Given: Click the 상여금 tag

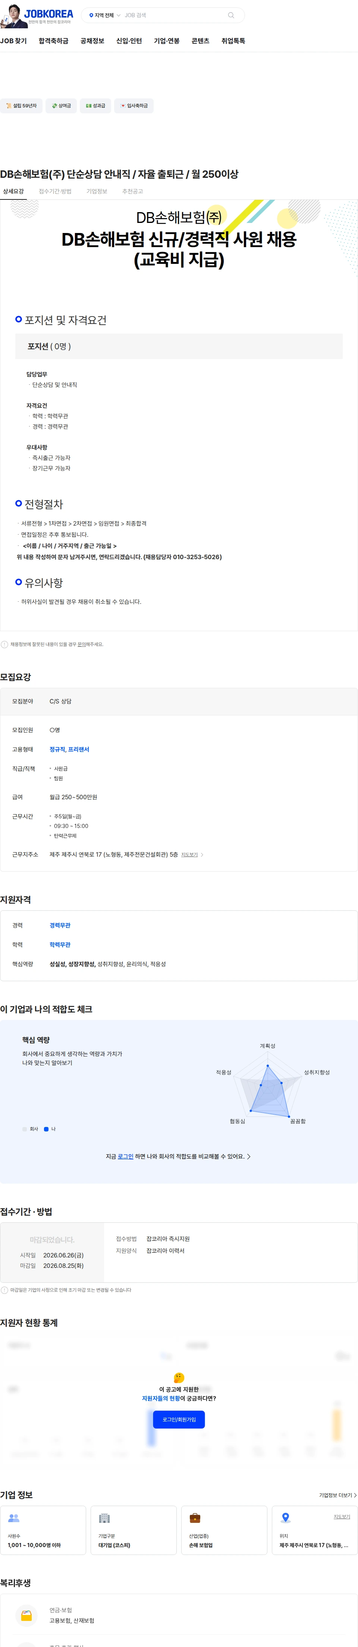Looking at the screenshot, I should tap(62, 106).
